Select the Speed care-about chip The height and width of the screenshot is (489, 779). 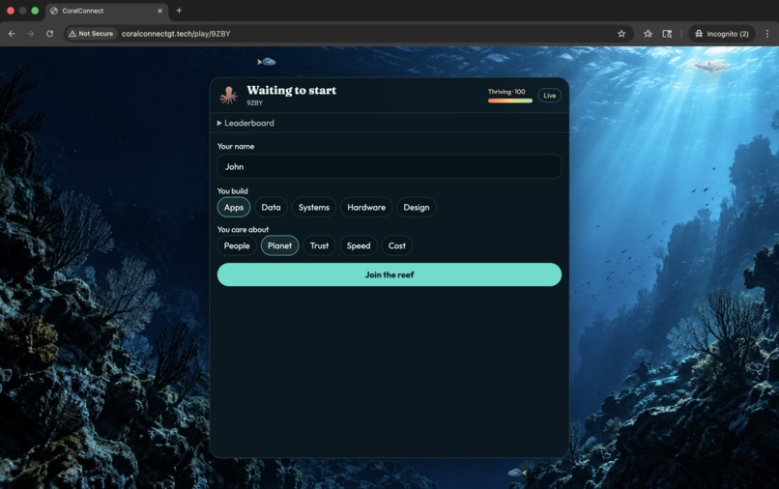pos(359,245)
